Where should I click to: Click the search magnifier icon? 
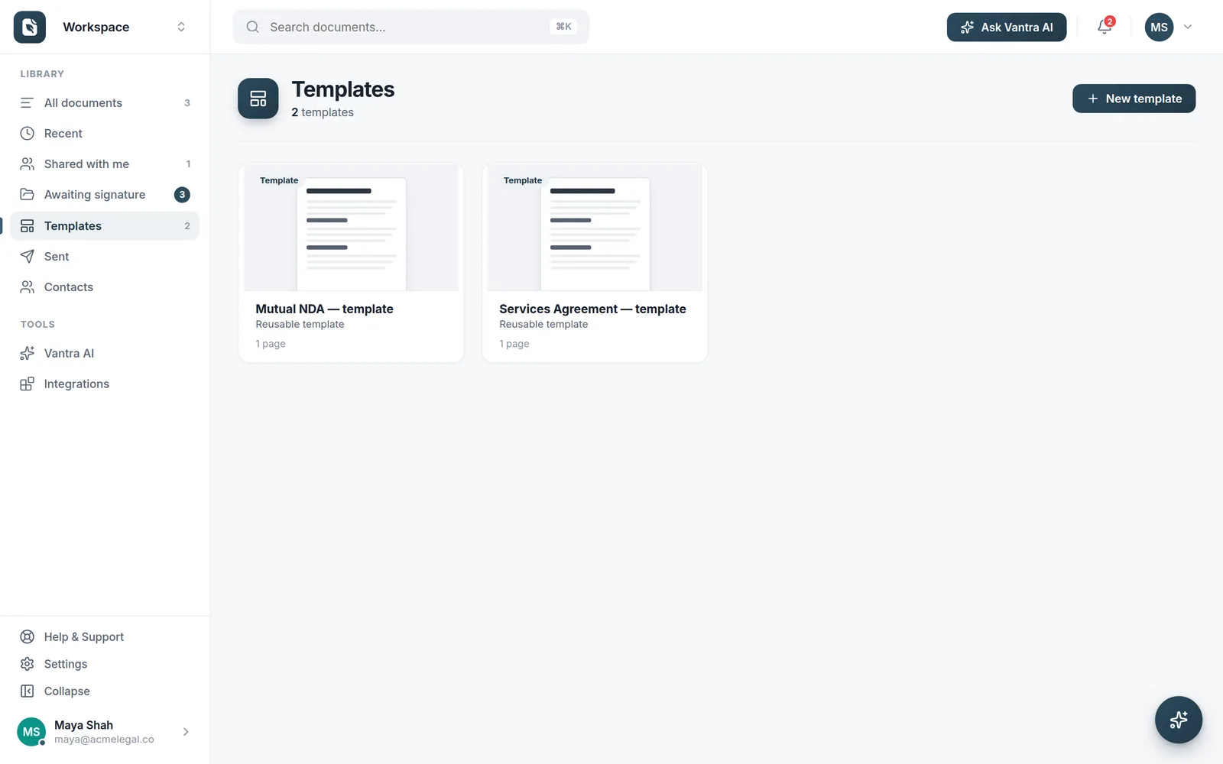(x=252, y=27)
